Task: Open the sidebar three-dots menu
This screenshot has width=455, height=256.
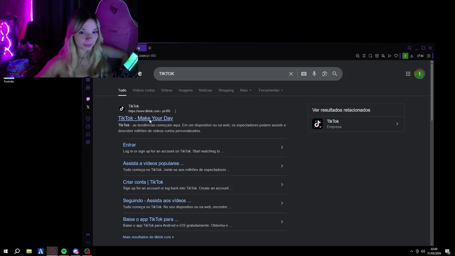Action: click(x=88, y=242)
